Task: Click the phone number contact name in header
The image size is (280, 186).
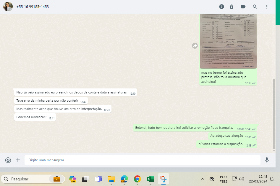Action: 33,7
